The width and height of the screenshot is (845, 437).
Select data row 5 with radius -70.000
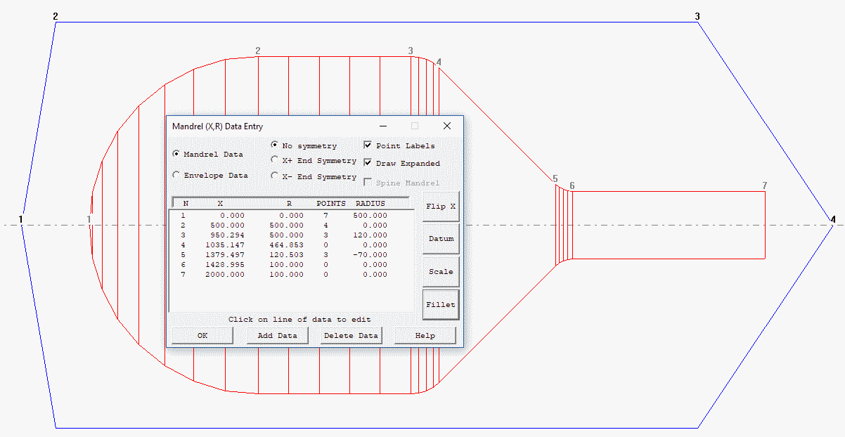[x=285, y=255]
